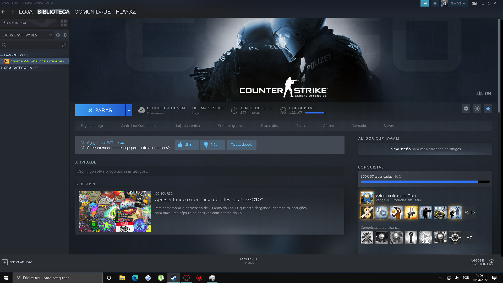
Task: Click the Steam announcements megaphone icon
Action: [x=425, y=3]
